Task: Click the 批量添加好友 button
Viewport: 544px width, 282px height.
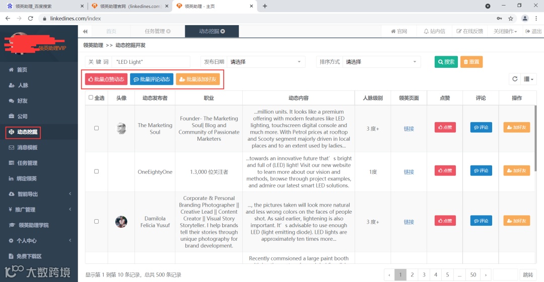Action: [x=198, y=79]
